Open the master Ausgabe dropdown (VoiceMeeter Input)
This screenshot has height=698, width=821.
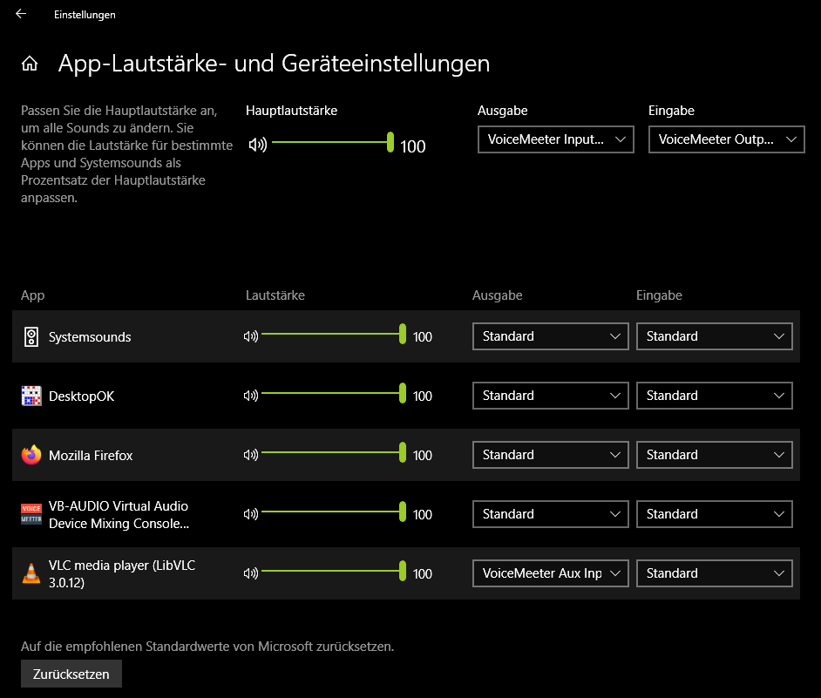555,139
